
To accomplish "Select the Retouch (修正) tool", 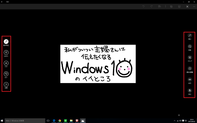I will [x=190, y=91].
